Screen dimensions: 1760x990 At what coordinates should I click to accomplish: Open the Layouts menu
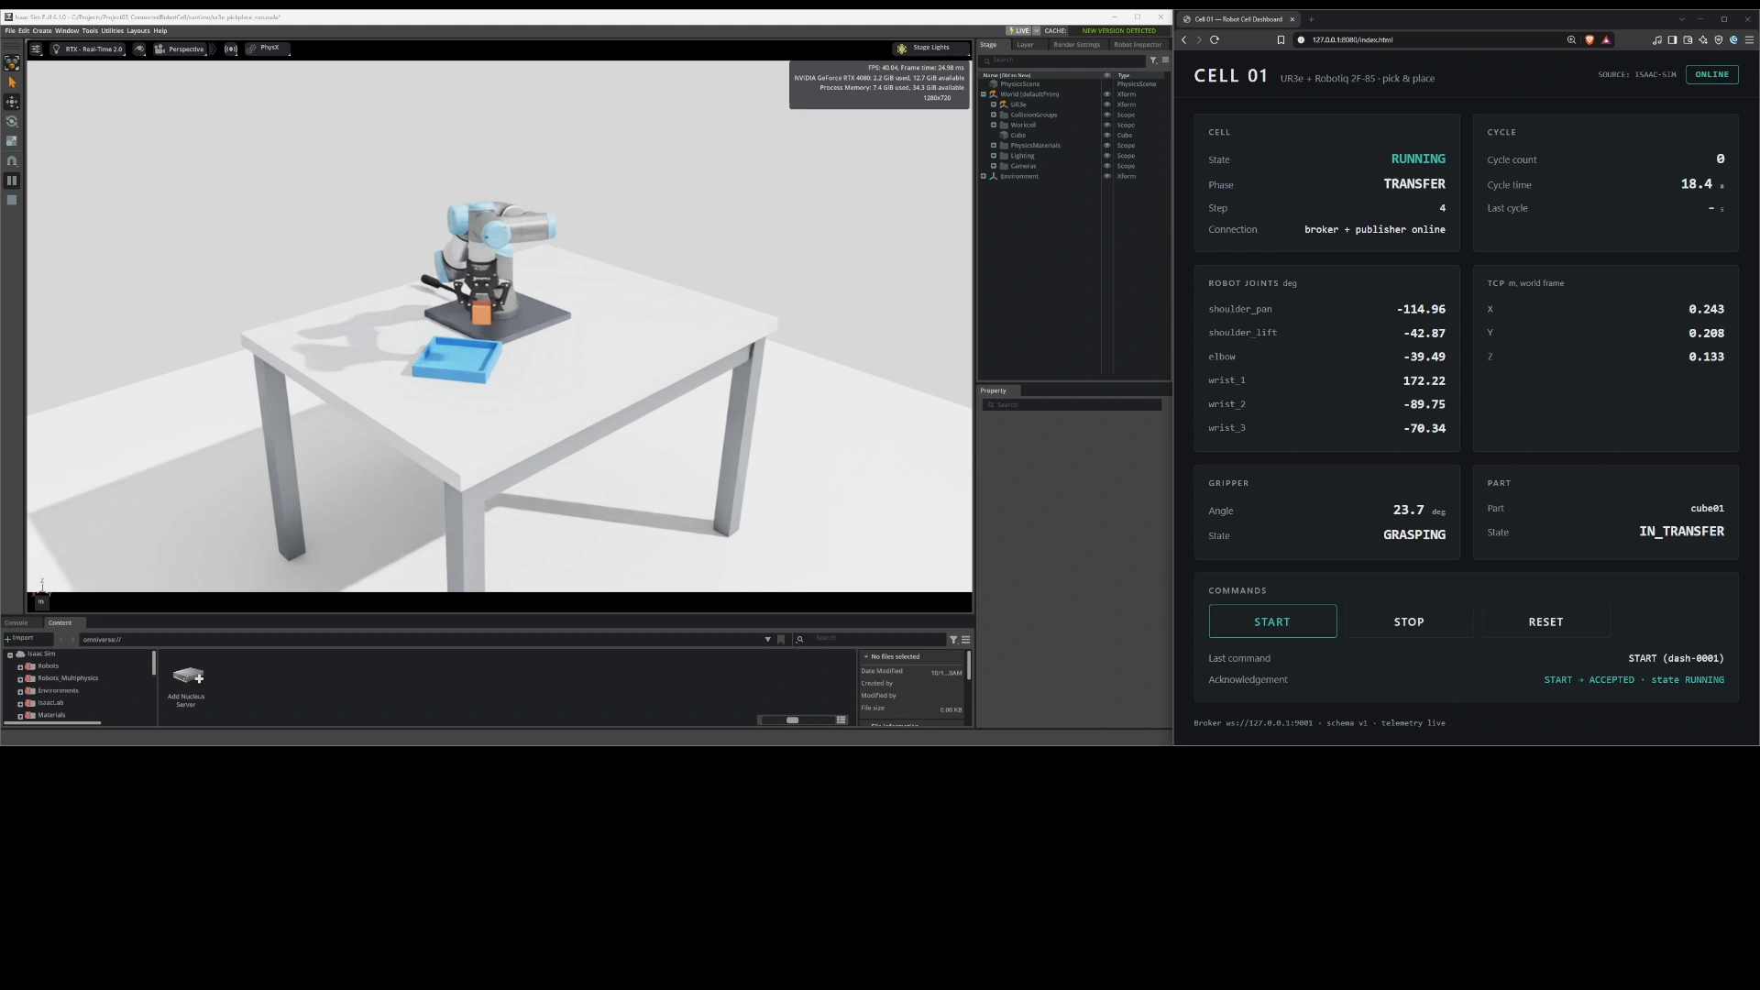[x=137, y=31]
